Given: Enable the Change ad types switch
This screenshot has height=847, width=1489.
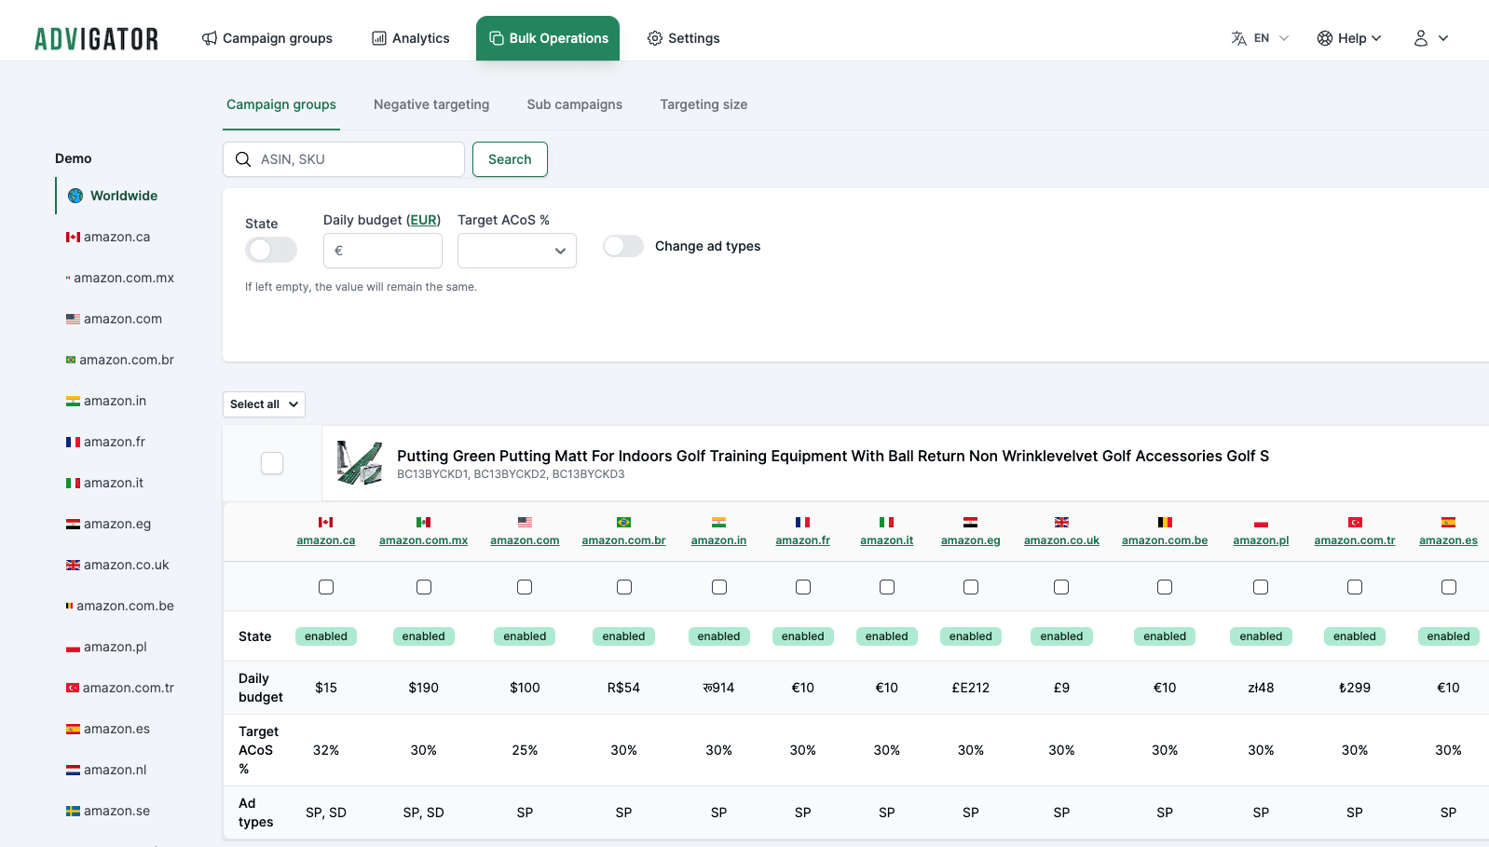Looking at the screenshot, I should [623, 246].
